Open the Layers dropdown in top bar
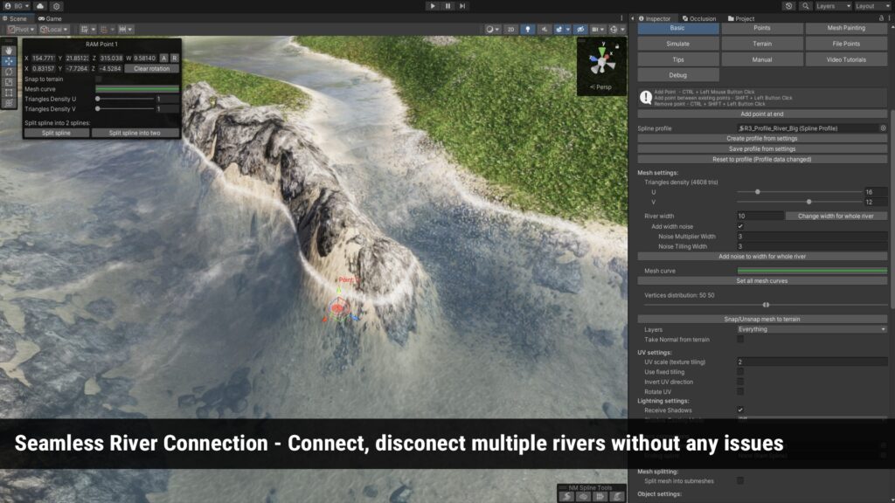 click(x=833, y=6)
